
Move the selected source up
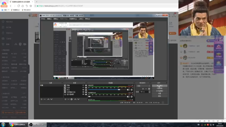75,99
